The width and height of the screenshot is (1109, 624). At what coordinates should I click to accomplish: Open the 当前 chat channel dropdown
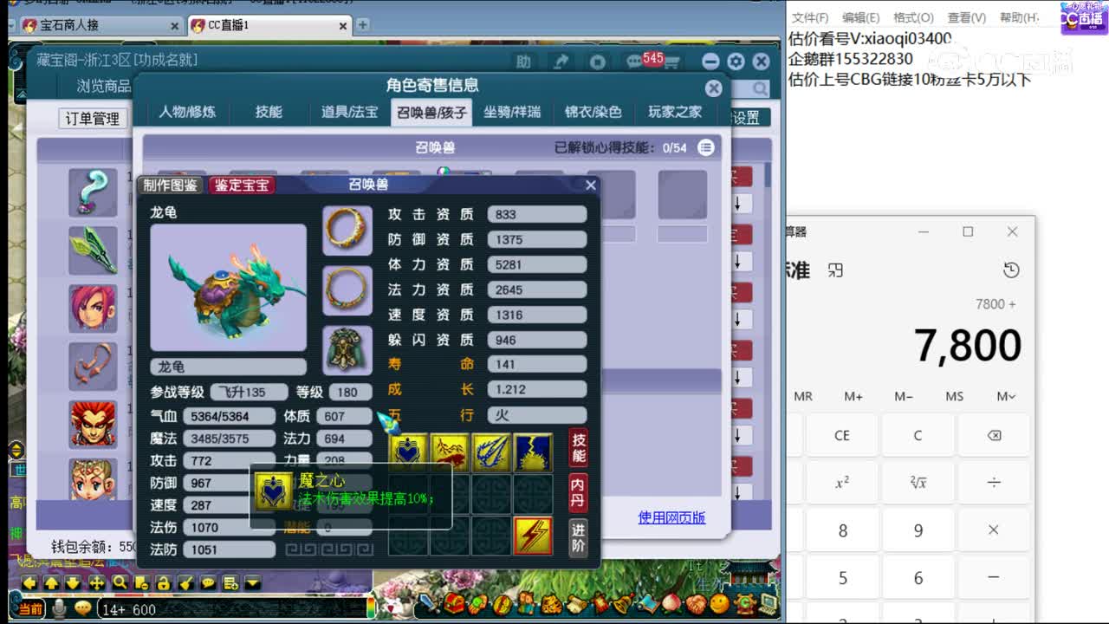pos(29,608)
